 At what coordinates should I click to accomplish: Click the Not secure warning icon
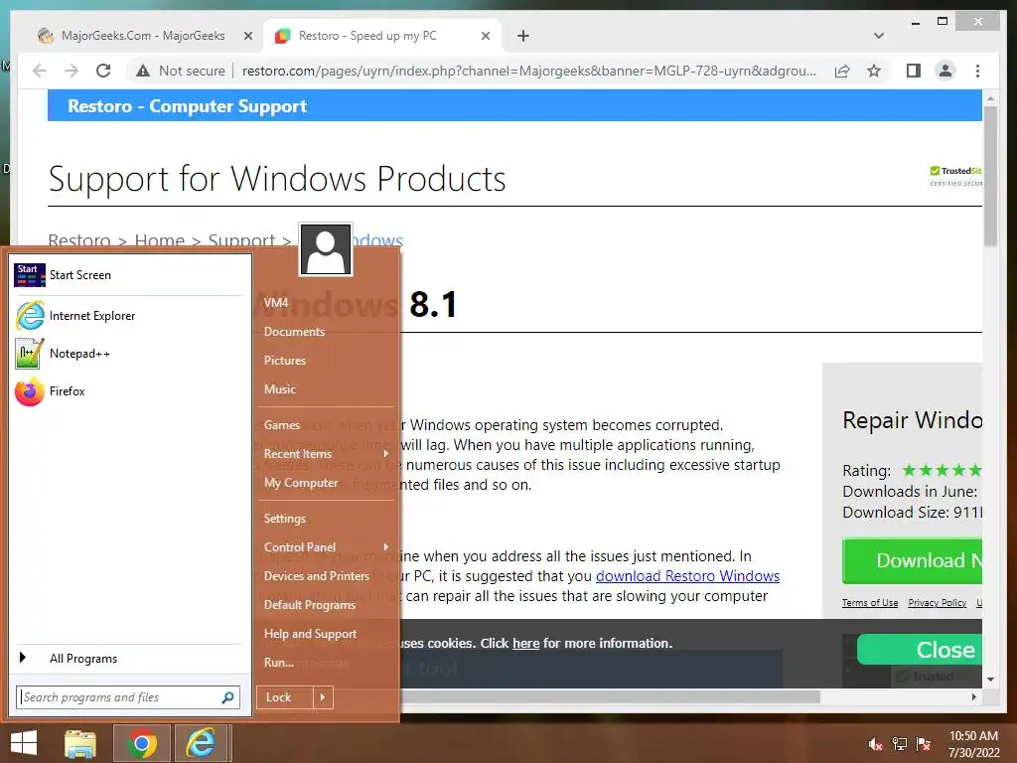click(143, 71)
